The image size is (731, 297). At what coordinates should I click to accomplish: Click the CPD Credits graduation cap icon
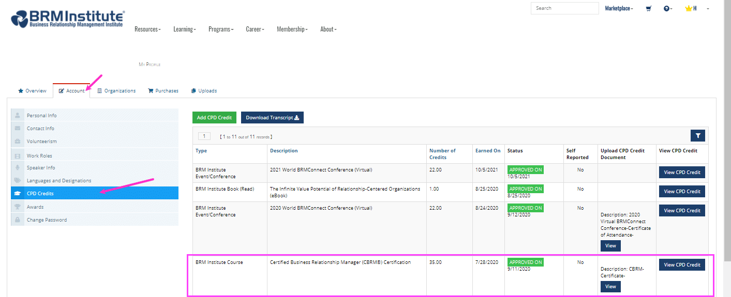[x=18, y=193]
